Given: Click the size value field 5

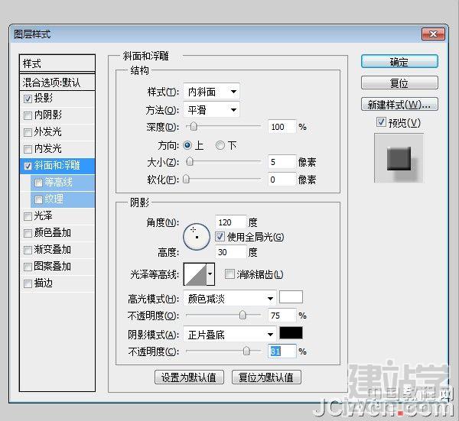Looking at the screenshot, I should (282, 162).
